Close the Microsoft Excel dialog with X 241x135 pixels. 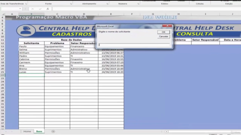coord(167,26)
